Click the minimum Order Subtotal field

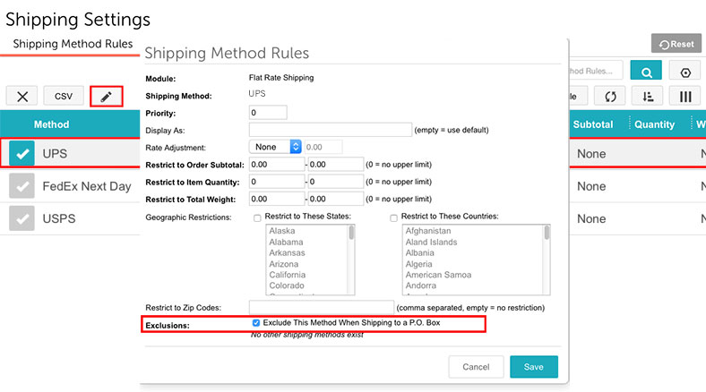click(277, 165)
